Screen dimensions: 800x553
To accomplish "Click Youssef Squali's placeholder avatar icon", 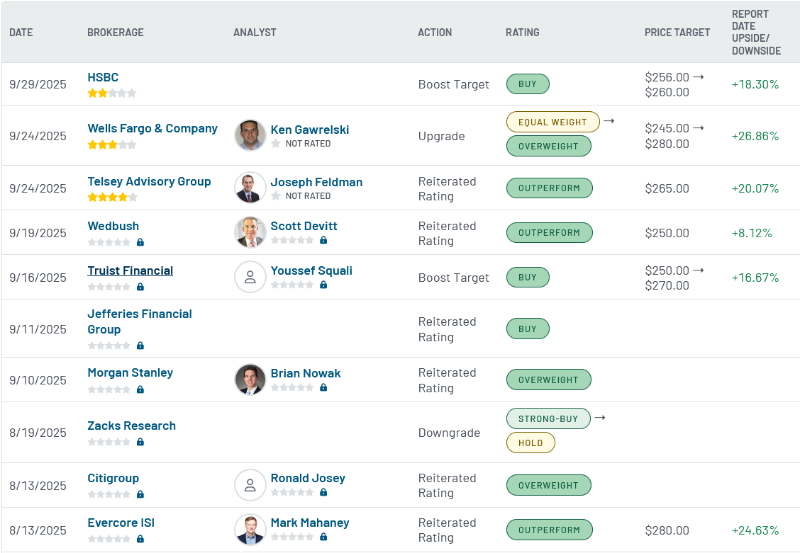I will pyautogui.click(x=250, y=277).
